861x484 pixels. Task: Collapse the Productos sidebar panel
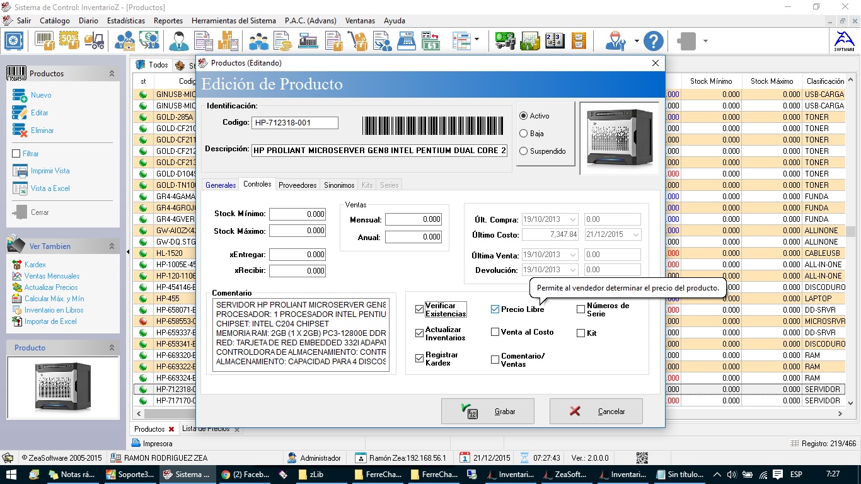click(x=112, y=74)
